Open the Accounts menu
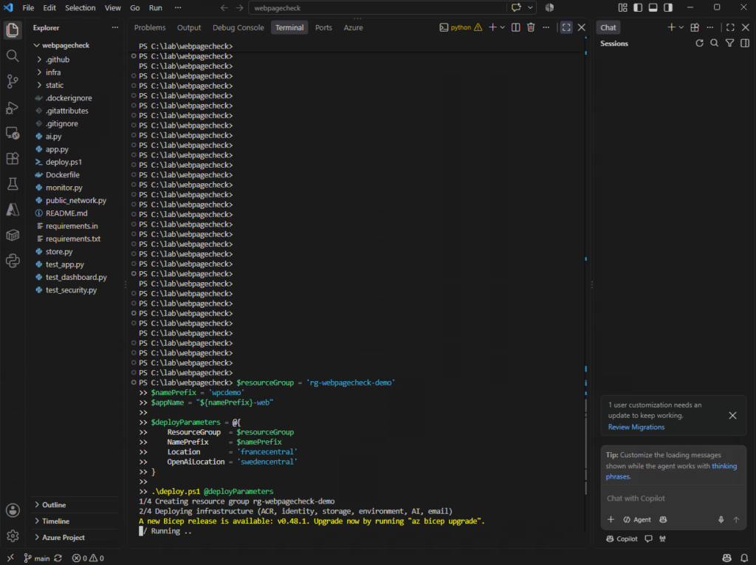The width and height of the screenshot is (756, 565). 13,510
